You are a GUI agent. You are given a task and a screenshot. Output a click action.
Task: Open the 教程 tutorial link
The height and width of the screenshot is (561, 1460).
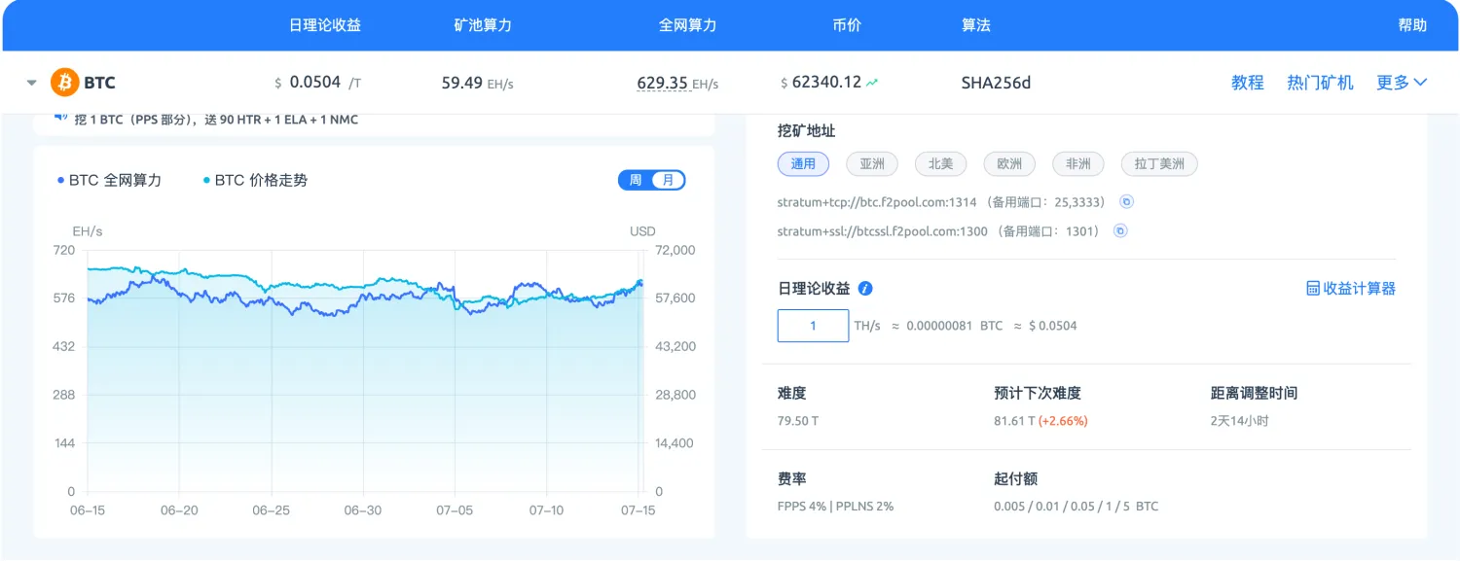tap(1248, 83)
